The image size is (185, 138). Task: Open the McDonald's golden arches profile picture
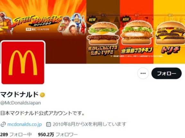23,63
